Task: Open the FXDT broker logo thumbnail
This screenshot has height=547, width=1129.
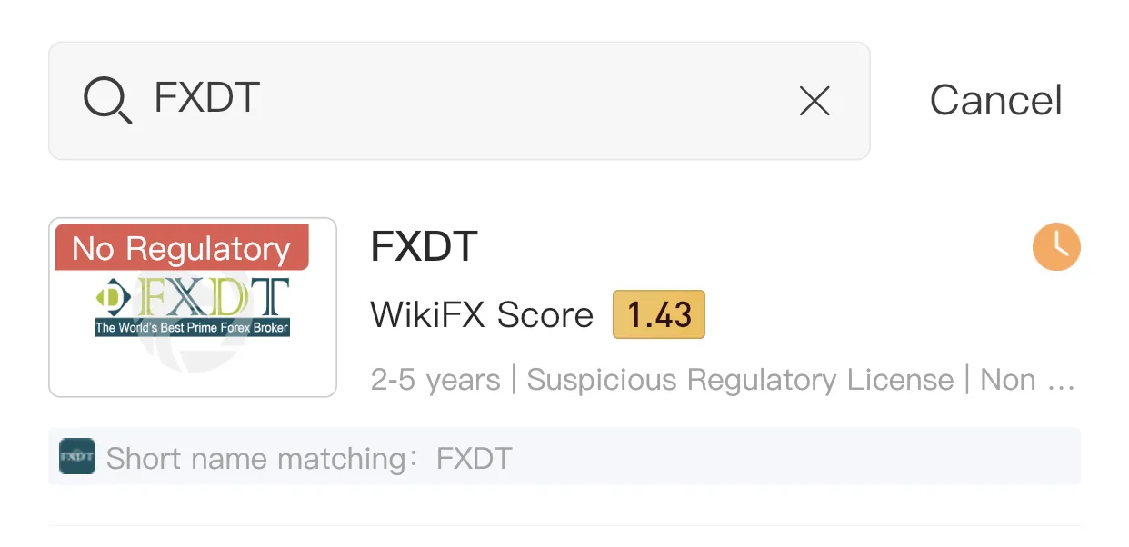Action: click(193, 307)
